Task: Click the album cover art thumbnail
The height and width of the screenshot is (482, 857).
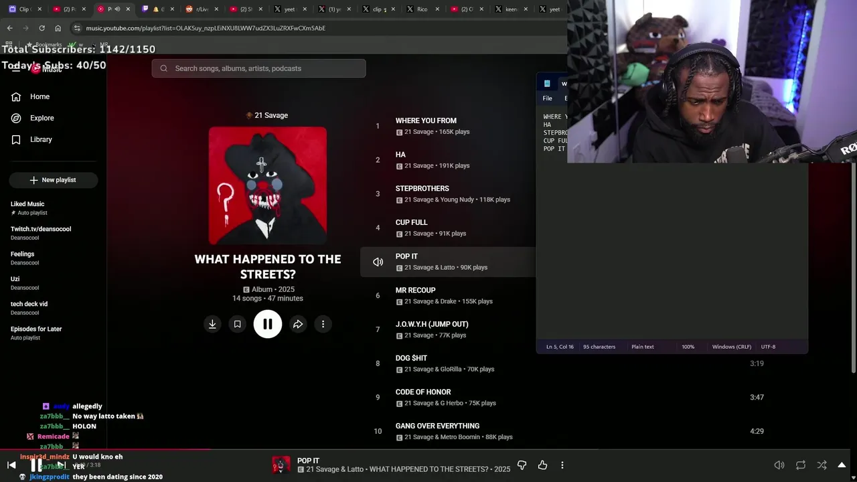Action: click(x=268, y=185)
